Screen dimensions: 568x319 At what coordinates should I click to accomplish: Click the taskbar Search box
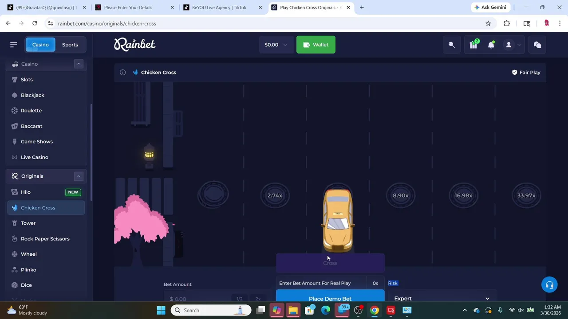(x=211, y=310)
